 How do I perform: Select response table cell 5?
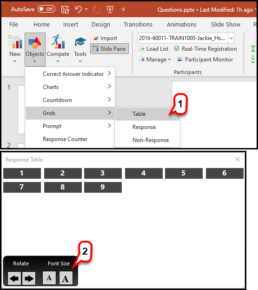pos(184,173)
